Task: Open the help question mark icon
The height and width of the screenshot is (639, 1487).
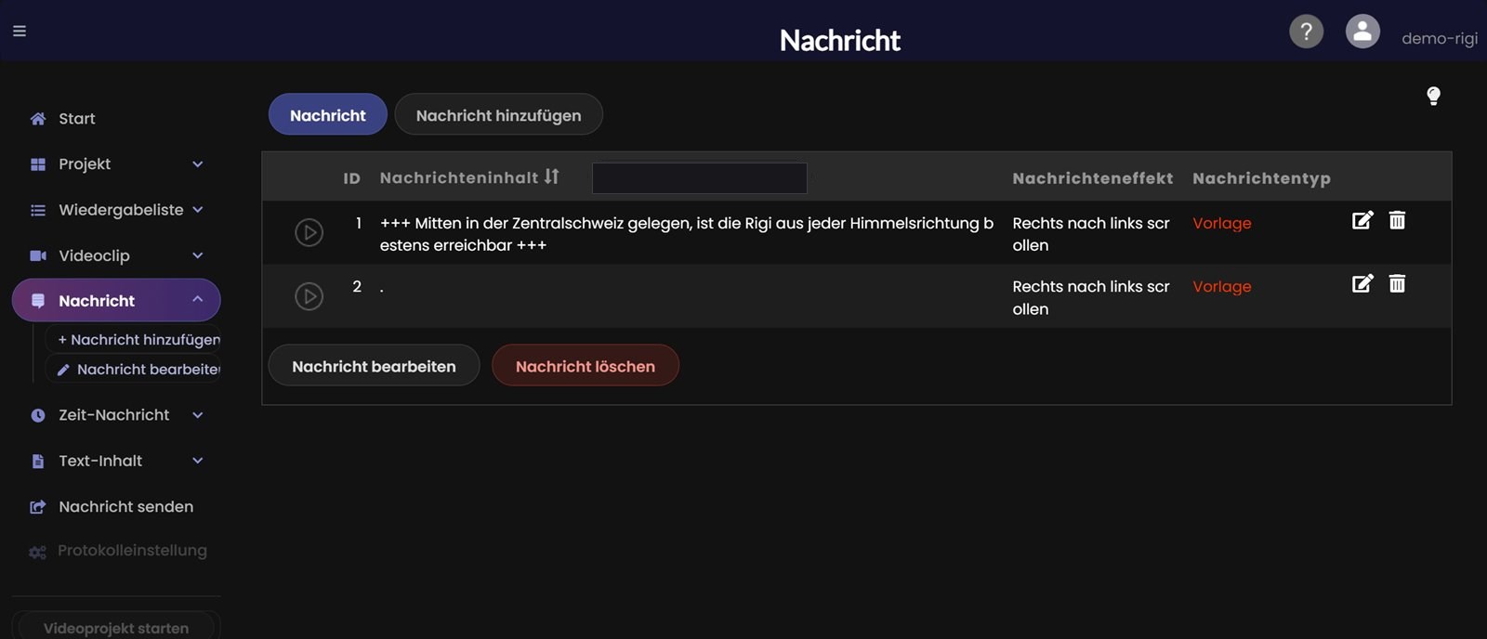Action: click(1306, 32)
